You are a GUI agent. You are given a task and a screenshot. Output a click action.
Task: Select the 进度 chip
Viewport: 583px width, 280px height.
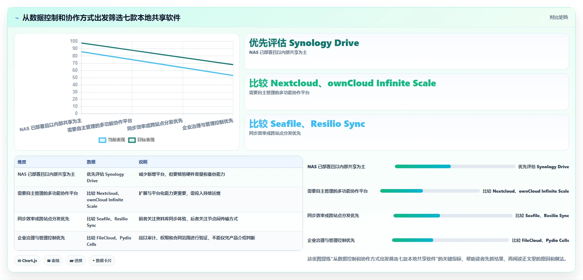76,261
